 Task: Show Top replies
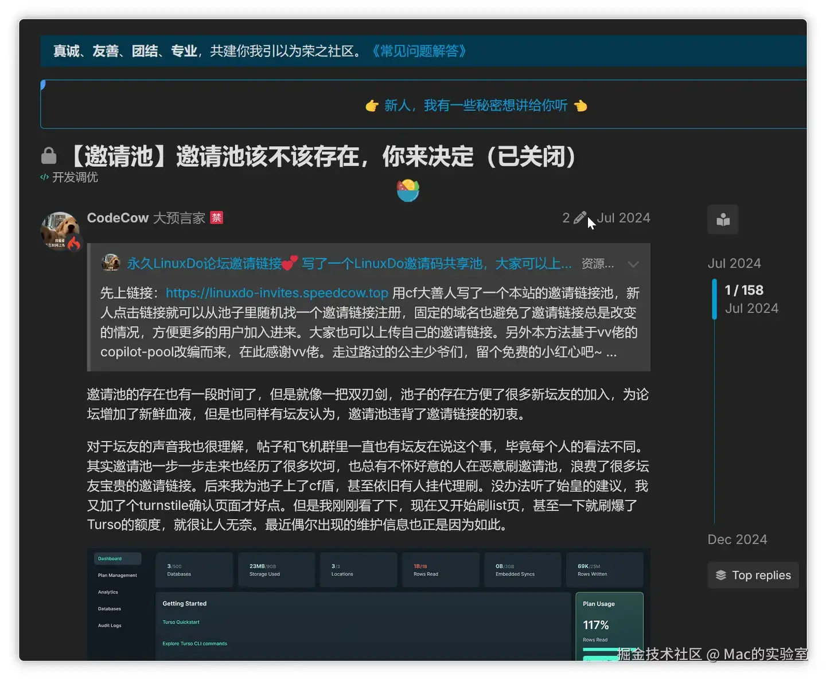click(x=753, y=575)
